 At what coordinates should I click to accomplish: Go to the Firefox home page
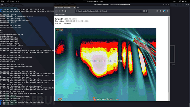pyautogui.click(x=66, y=11)
